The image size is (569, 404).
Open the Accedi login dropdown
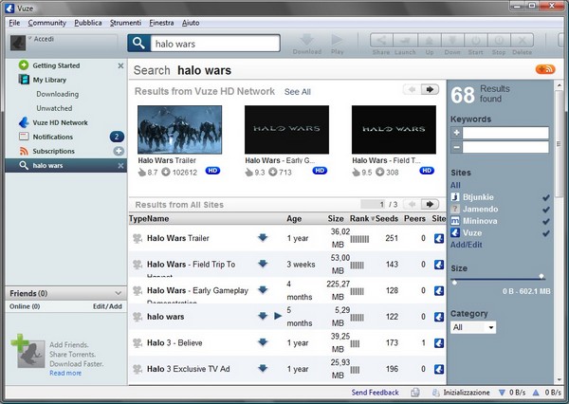point(29,38)
